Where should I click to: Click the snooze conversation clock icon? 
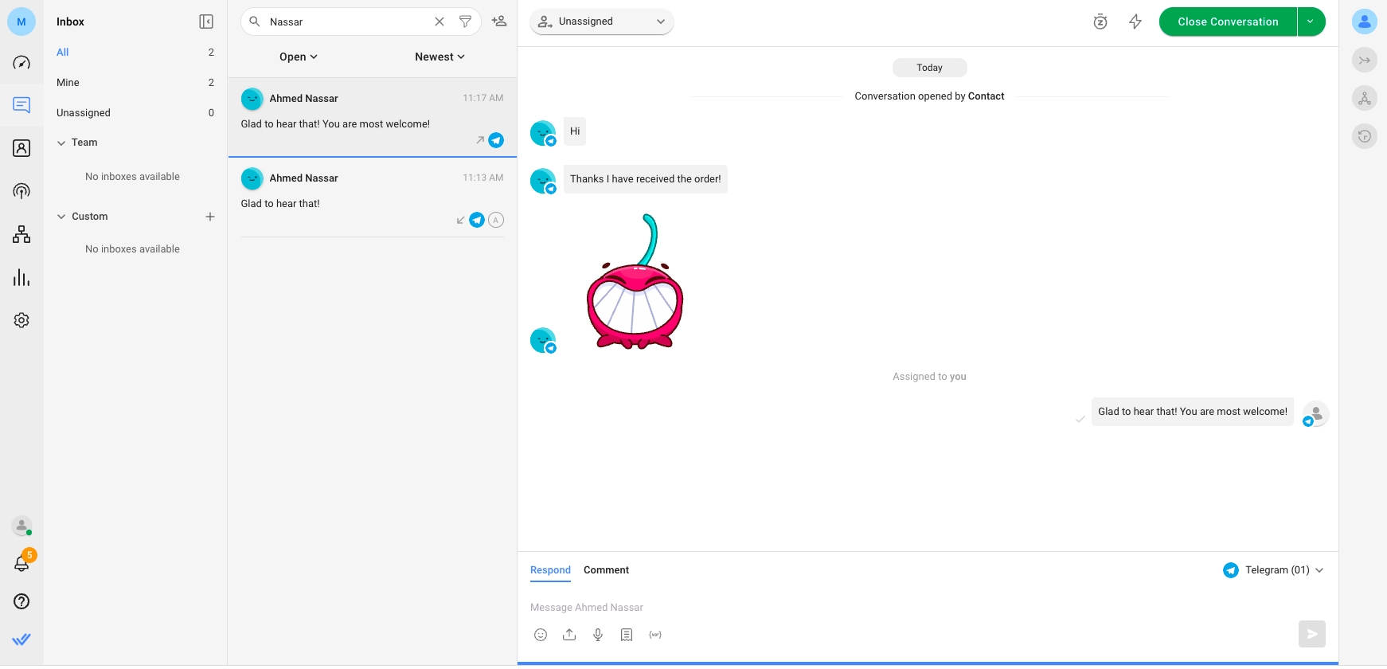[x=1100, y=22]
